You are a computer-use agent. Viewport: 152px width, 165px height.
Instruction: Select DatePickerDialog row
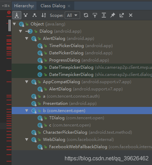[x=82, y=53]
